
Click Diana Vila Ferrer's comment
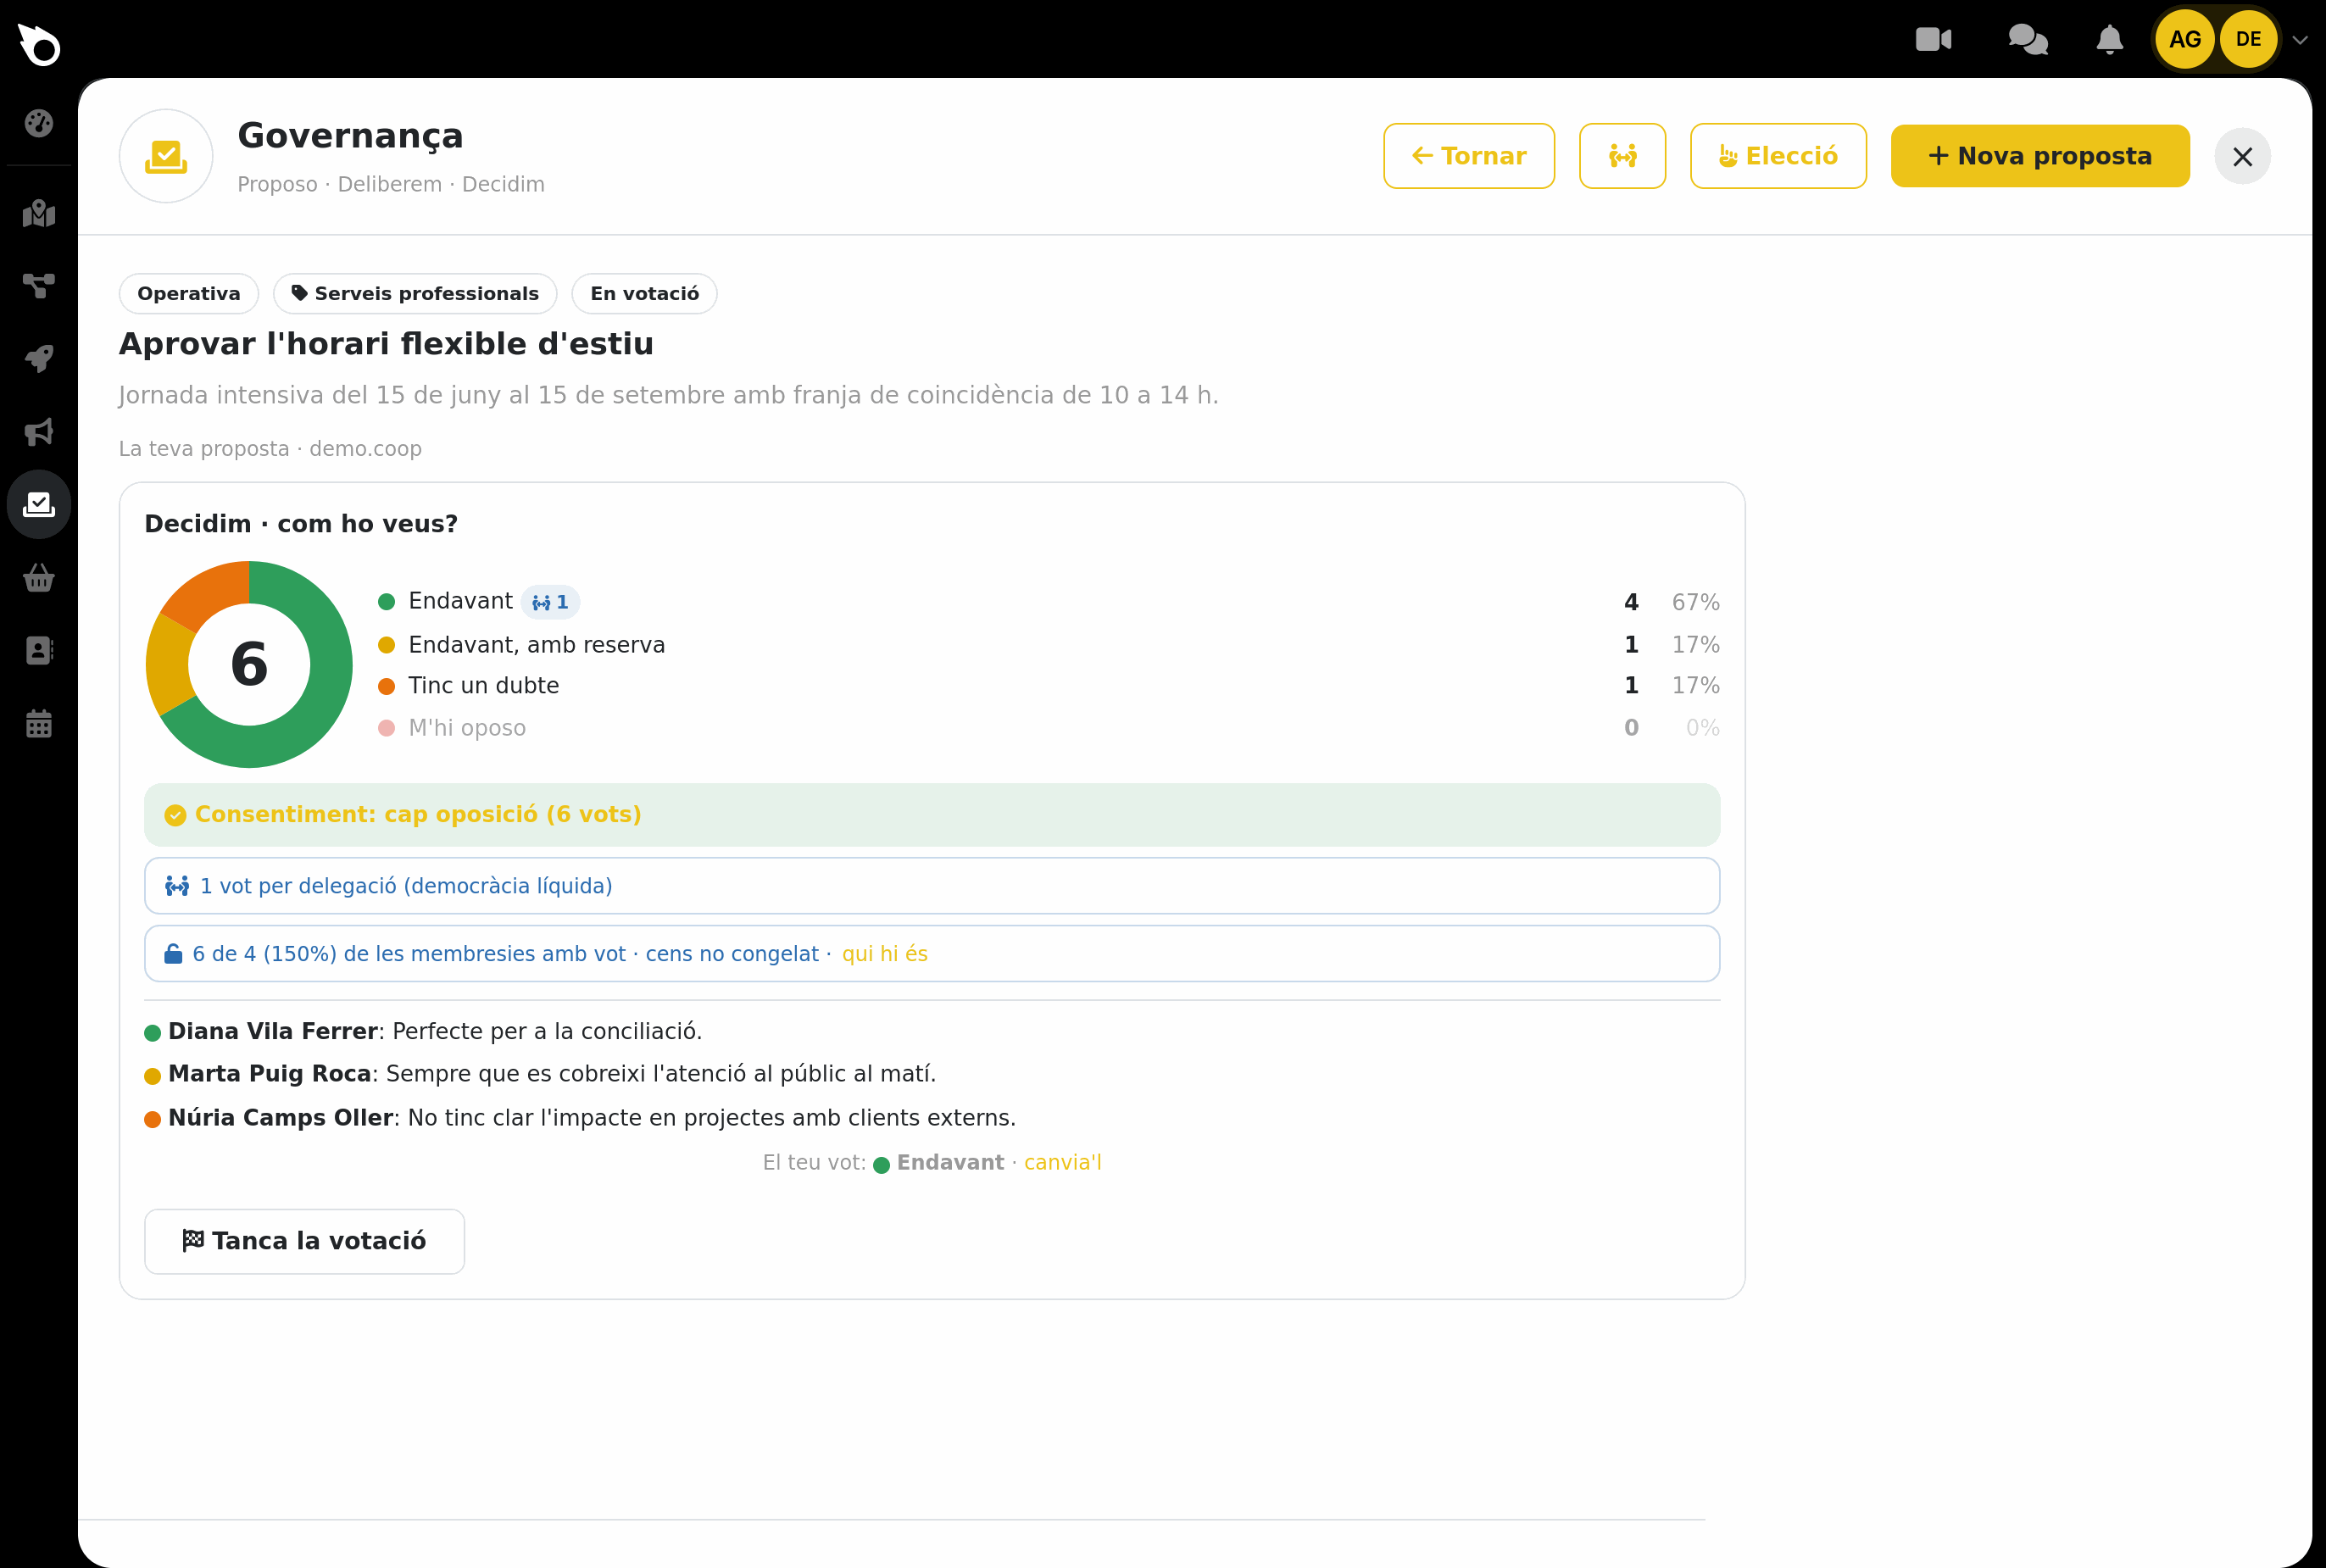424,1031
